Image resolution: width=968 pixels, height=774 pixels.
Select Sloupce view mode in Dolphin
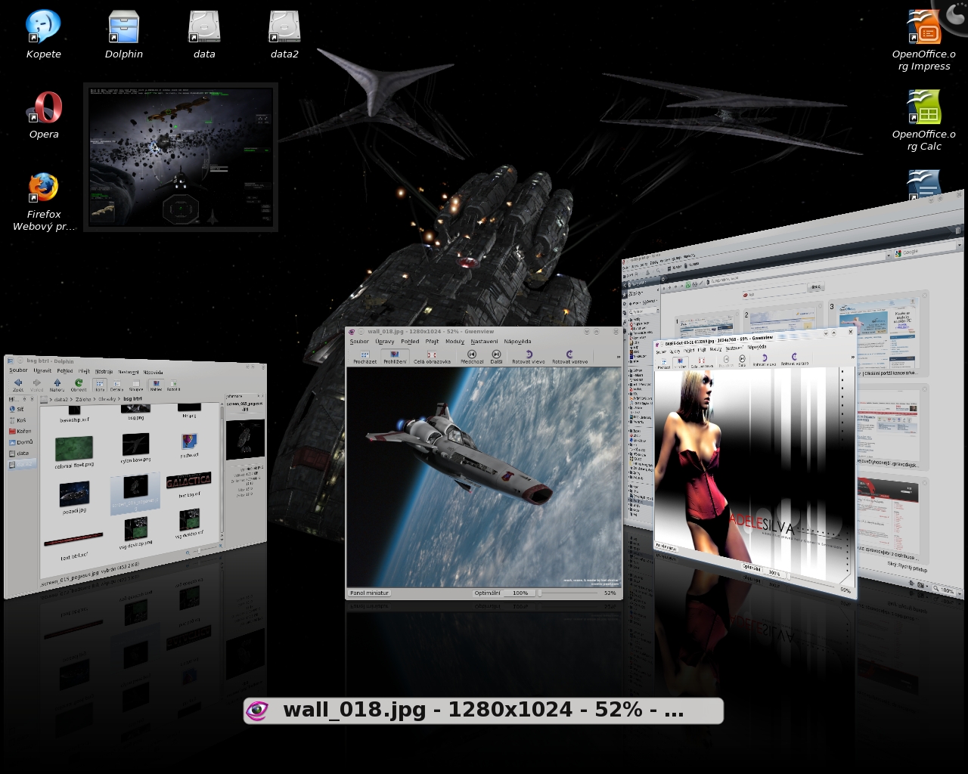click(136, 385)
